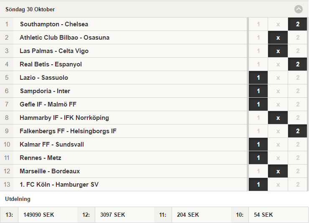This screenshot has height=223, width=309.
Task: Select outcome x for Gefle IF - Malmö FF
Action: coord(278,104)
